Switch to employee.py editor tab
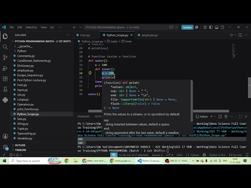This screenshot has height=188, width=251. 149,35
